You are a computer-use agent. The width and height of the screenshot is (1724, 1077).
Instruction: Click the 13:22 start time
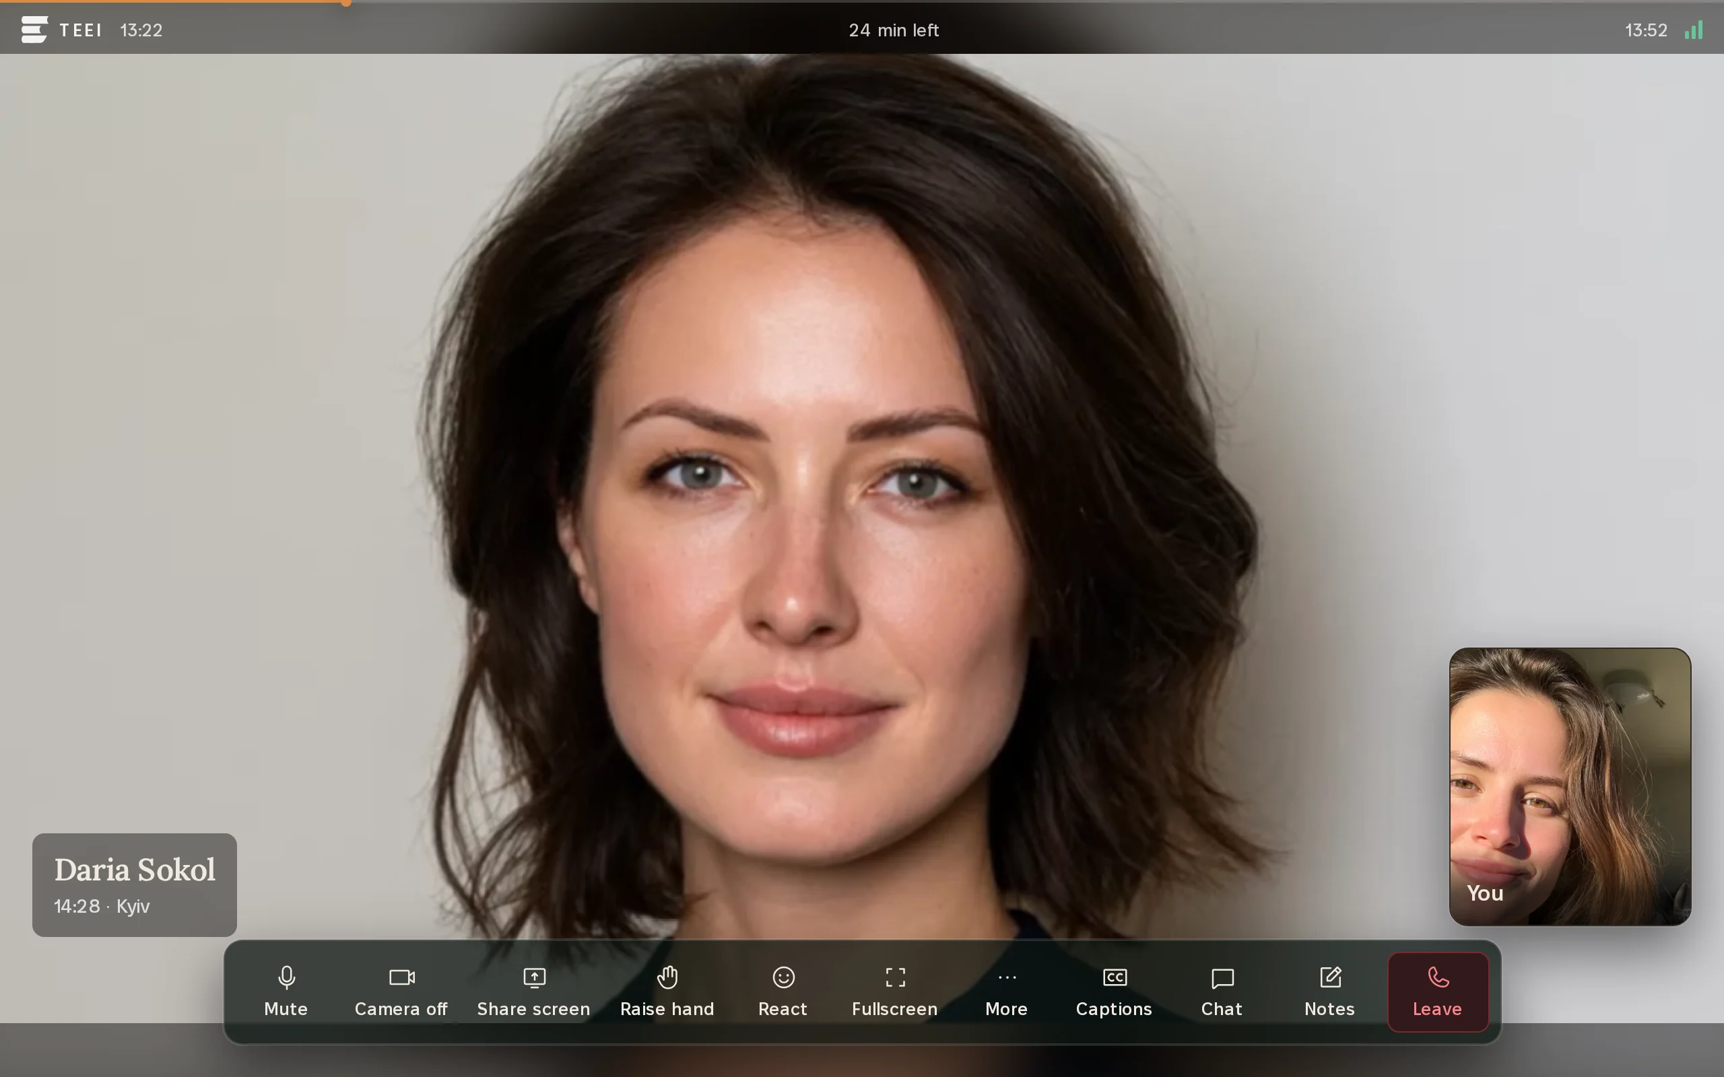coord(141,30)
